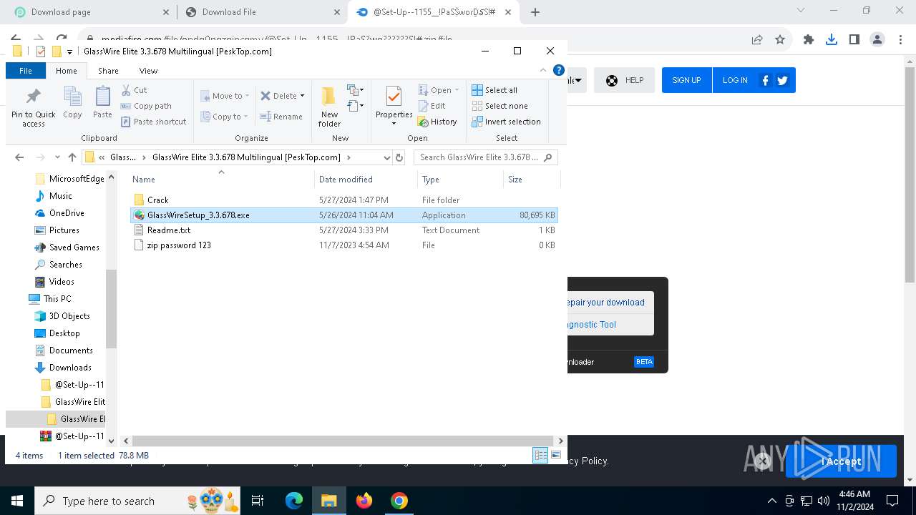Open This PC in navigation pane
Screen dimensions: 916x515
pos(57,299)
